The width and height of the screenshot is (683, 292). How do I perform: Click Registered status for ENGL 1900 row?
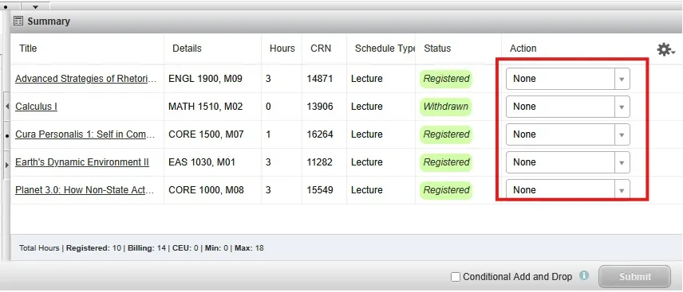click(446, 79)
